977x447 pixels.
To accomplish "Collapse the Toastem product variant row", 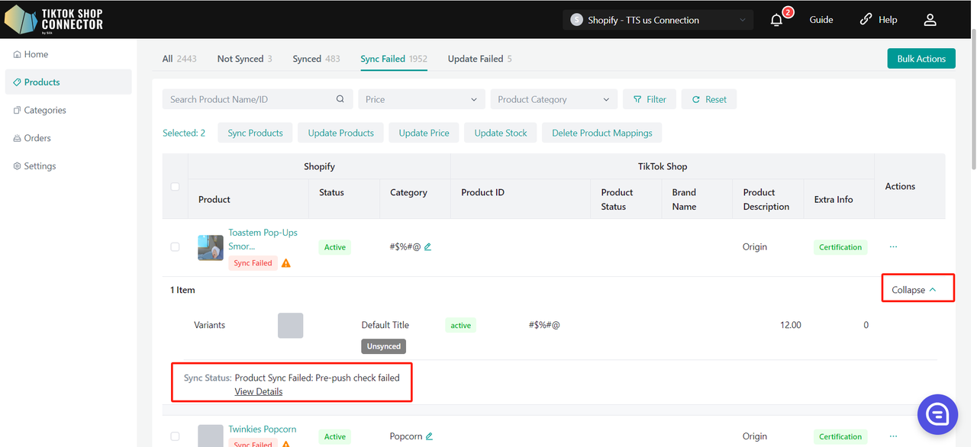I will (914, 290).
